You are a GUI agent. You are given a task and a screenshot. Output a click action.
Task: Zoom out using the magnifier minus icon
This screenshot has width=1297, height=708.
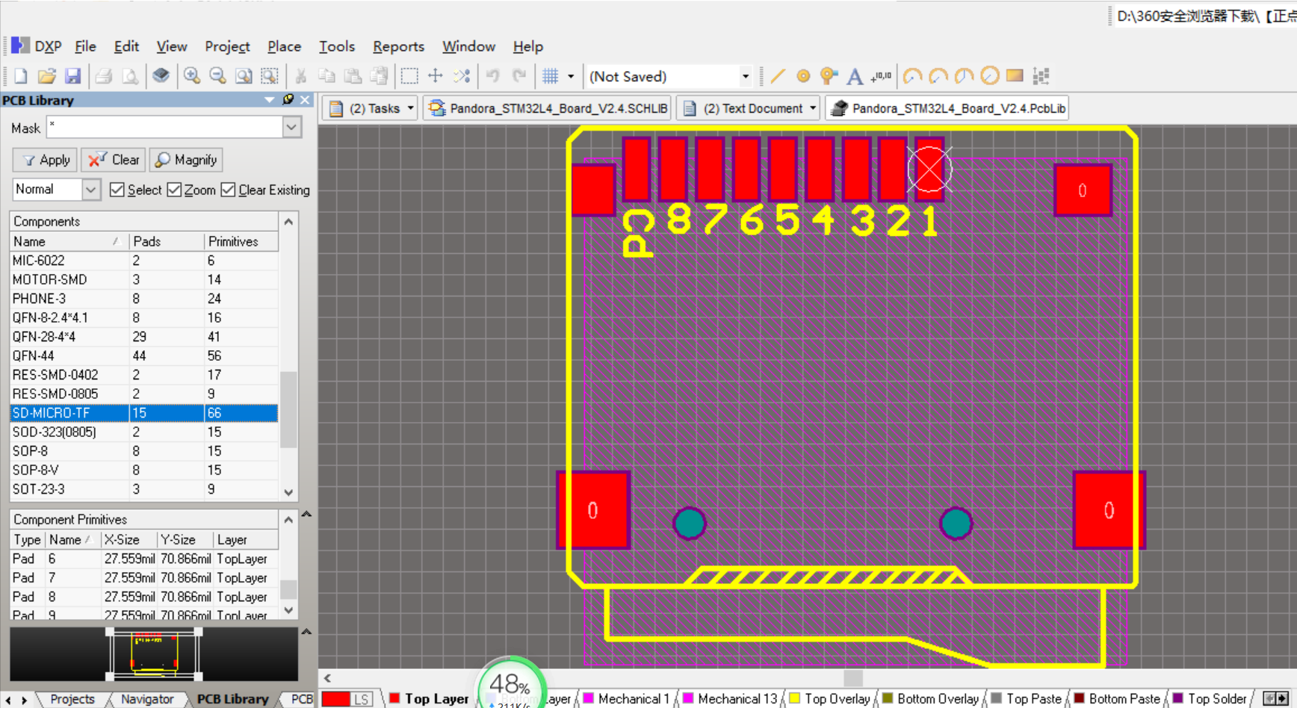click(217, 76)
